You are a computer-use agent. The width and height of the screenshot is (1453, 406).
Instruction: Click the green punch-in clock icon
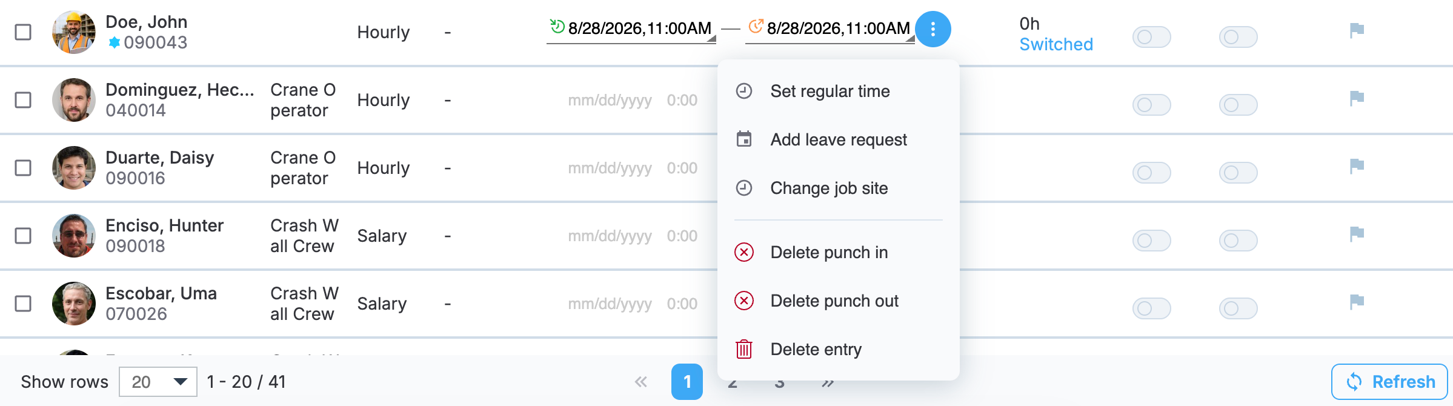[x=557, y=26]
